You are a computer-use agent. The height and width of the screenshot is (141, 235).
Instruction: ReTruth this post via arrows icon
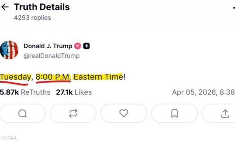(73, 113)
